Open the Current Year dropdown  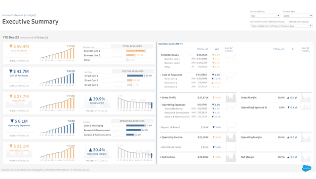coord(298,16)
